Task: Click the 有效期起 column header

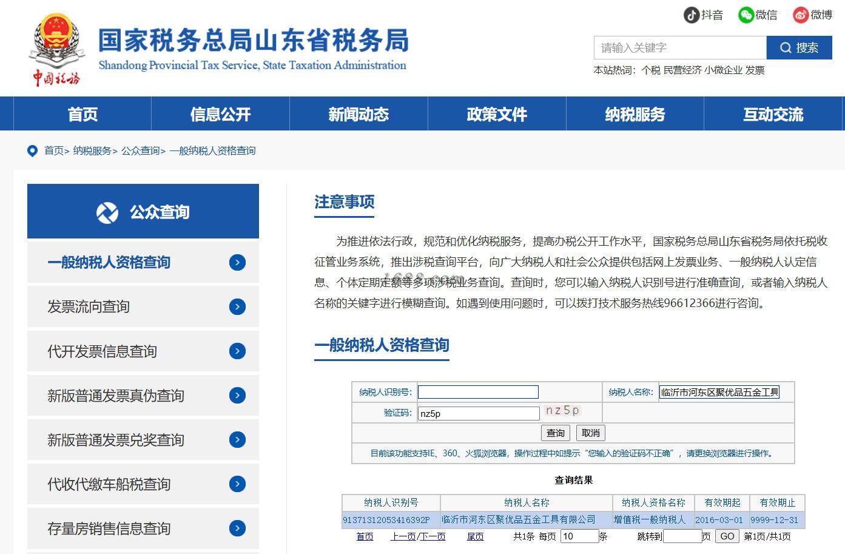Action: [x=722, y=502]
